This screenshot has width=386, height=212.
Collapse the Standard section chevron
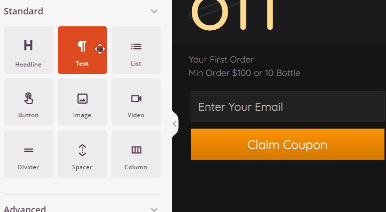(154, 11)
